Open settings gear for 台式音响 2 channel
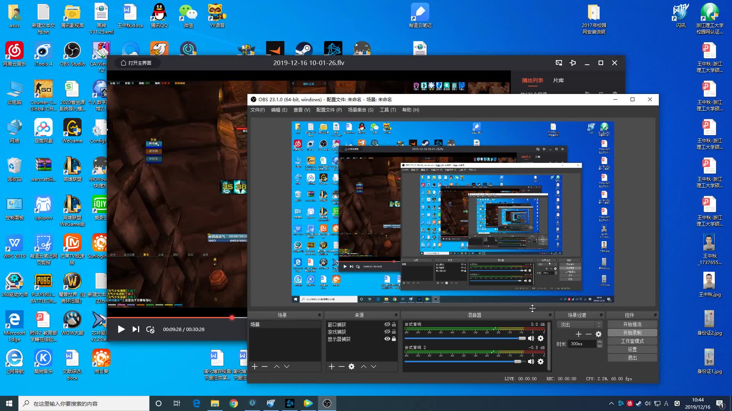The width and height of the screenshot is (732, 411). click(541, 362)
